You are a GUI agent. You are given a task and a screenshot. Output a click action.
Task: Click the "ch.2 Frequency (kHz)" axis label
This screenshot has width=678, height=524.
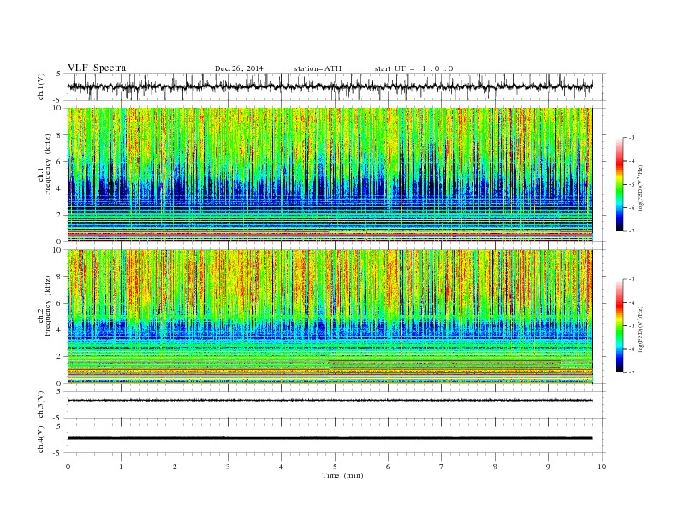[x=45, y=307]
